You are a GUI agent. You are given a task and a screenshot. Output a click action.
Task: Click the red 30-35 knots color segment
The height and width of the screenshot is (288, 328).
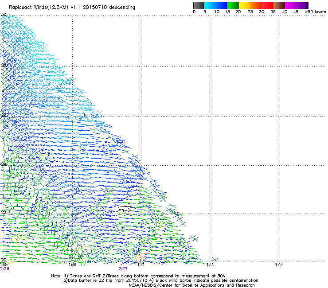point(268,5)
